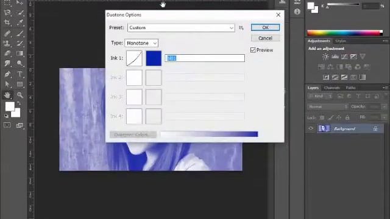Viewport: 390px width, 219px height.
Task: Select the Blur/Smudge tool
Action: pyautogui.click(x=7, y=63)
